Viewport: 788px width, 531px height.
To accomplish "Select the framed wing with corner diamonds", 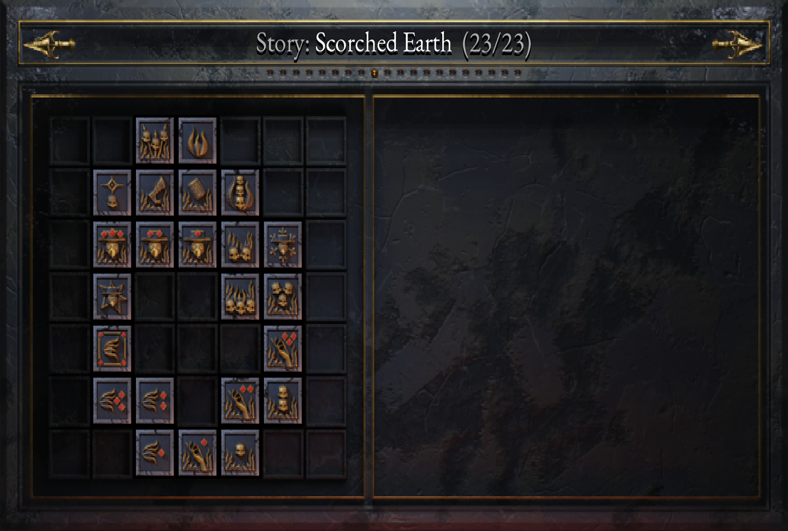I will point(112,348).
